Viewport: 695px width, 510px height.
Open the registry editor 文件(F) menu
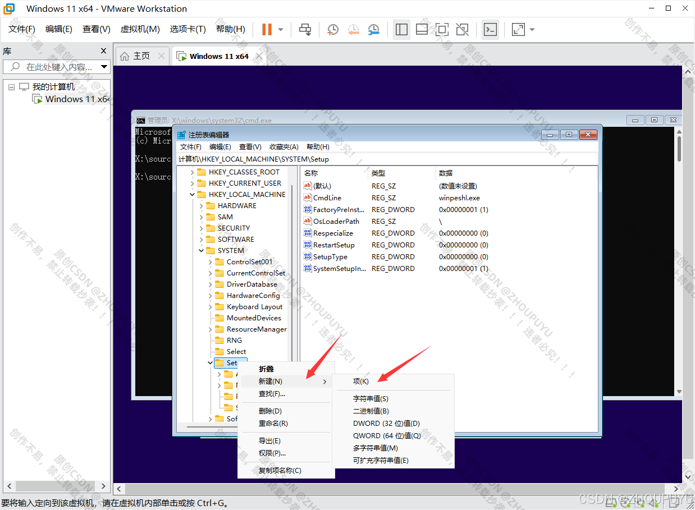pyautogui.click(x=191, y=146)
